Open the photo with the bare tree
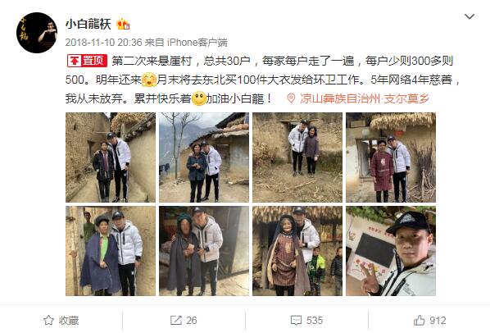 204,157
